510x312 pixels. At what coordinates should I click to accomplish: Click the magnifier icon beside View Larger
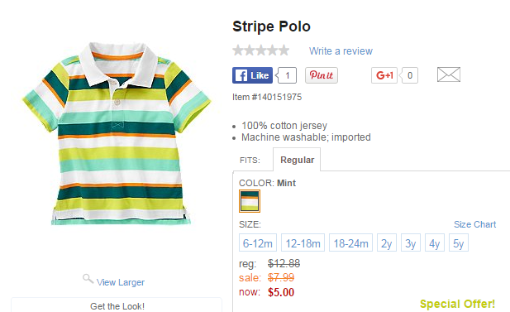[x=88, y=279]
